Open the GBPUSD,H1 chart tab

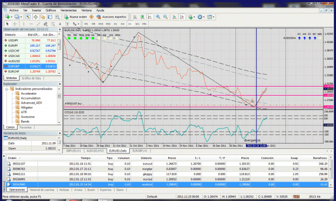click(73, 151)
